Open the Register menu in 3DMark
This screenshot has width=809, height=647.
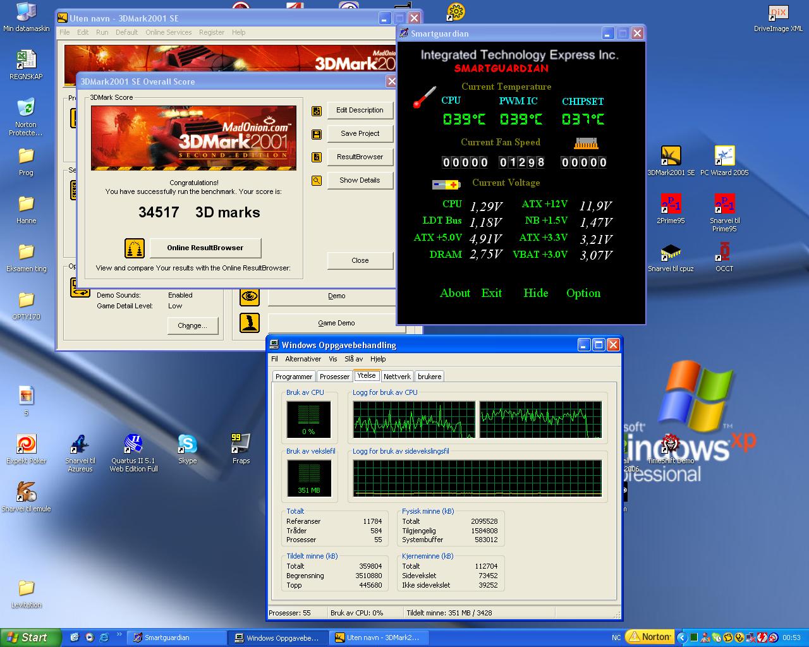(212, 32)
